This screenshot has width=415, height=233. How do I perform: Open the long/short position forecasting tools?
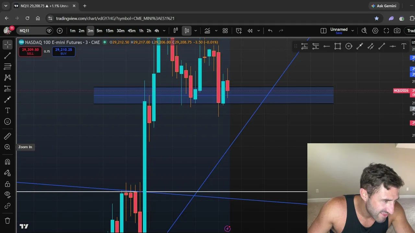(x=7, y=88)
